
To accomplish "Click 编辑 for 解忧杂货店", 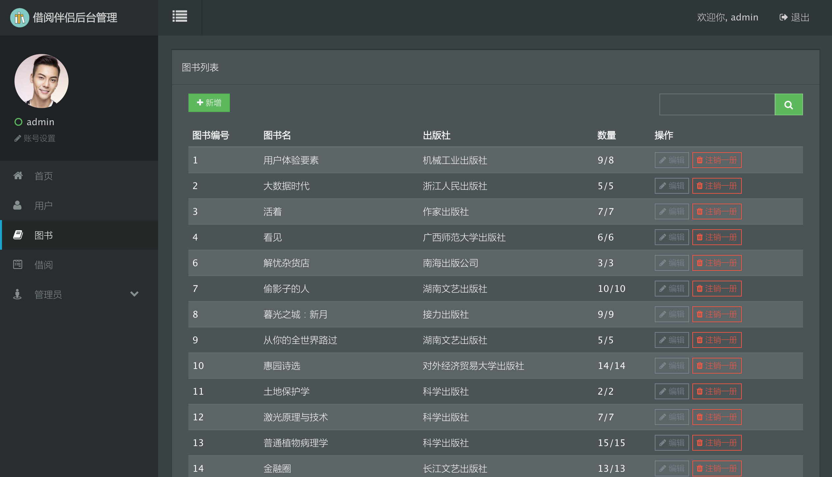I will [672, 263].
